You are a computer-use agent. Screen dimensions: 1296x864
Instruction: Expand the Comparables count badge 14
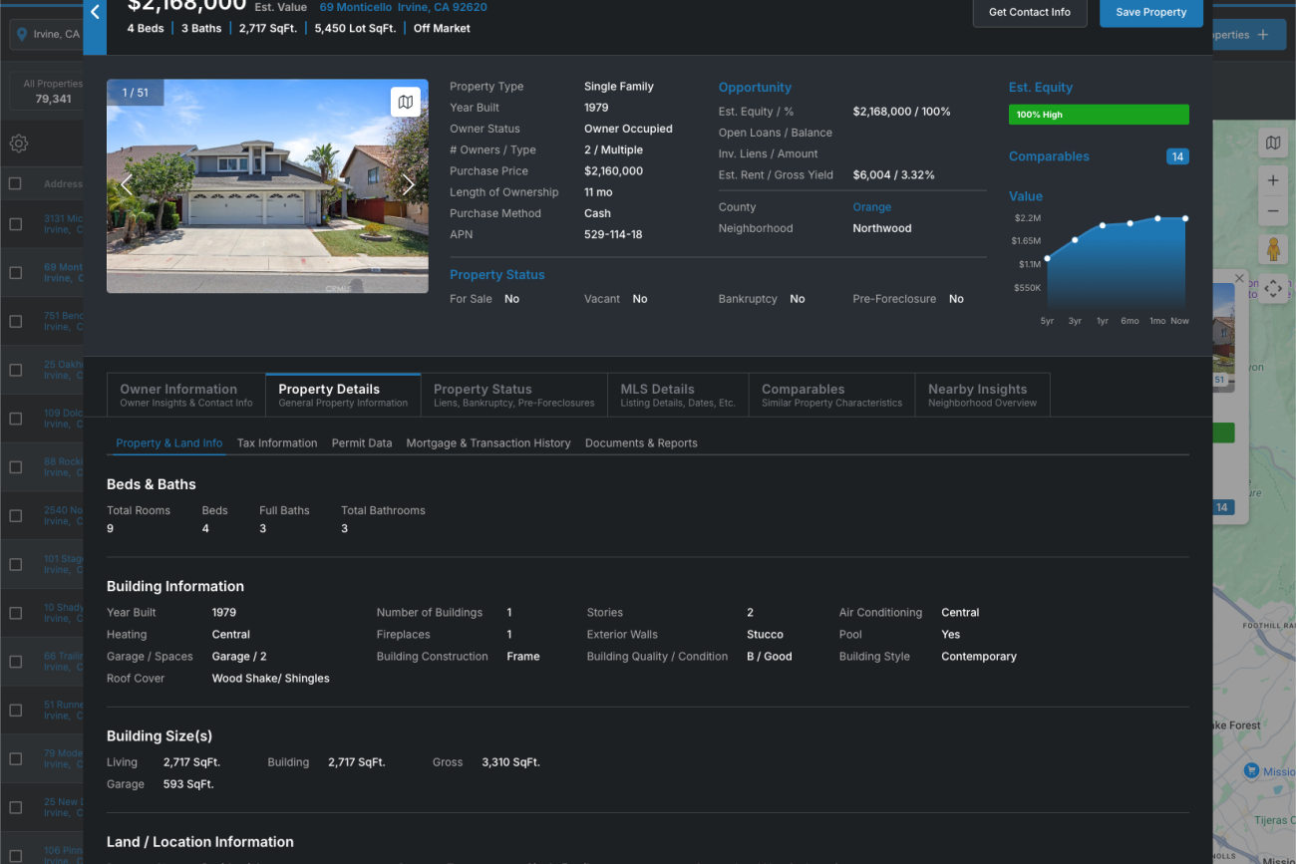(x=1176, y=156)
